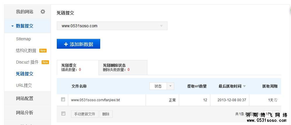Select 死链提交 in the sidebar
Viewport: 291px width, 125px height.
24,74
